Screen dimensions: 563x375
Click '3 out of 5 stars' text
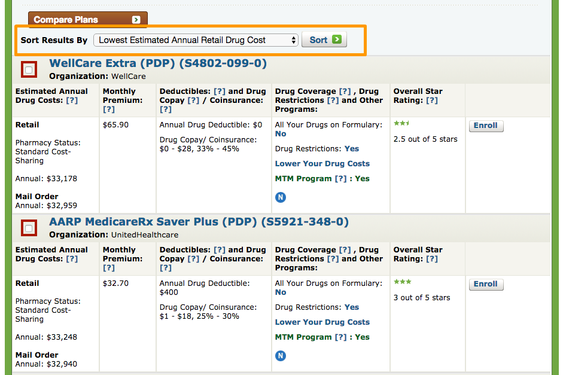point(422,298)
